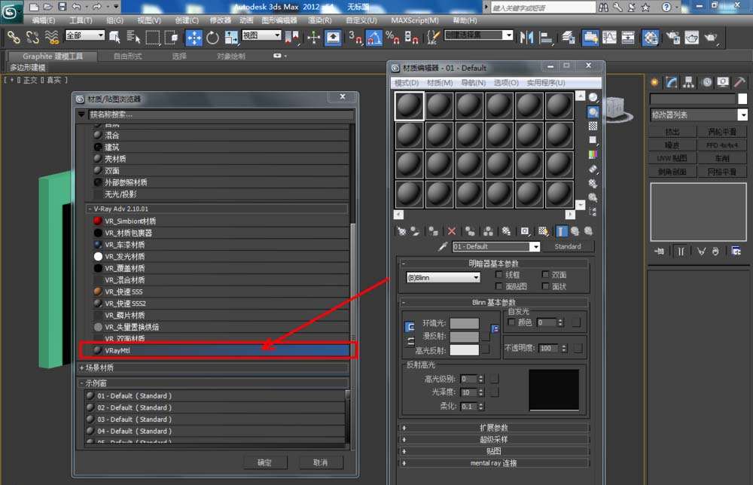Viewport: 753px width, 485px height.
Task: Open 导航(N) menu in Material Editor
Action: (x=474, y=83)
